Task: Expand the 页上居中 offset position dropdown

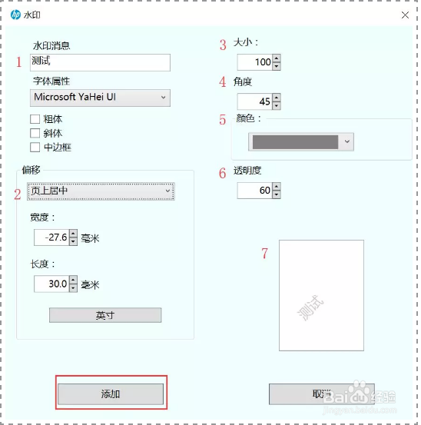Action: point(101,191)
